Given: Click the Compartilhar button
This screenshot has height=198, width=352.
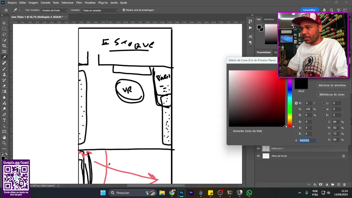Looking at the screenshot, I should tap(309, 10).
